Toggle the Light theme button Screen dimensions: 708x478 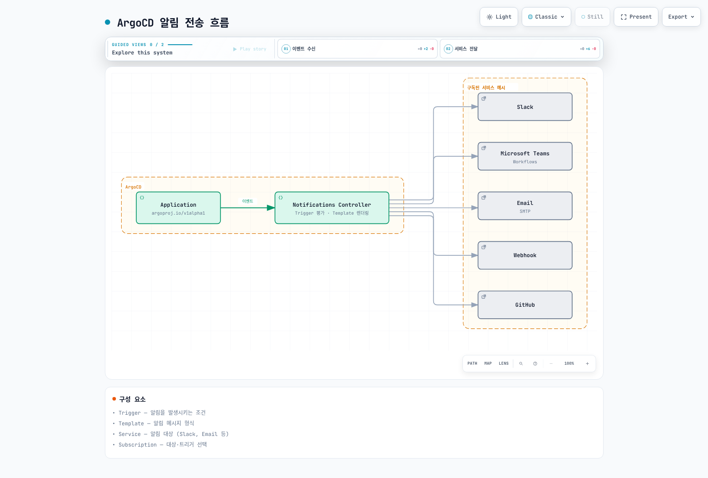[499, 17]
